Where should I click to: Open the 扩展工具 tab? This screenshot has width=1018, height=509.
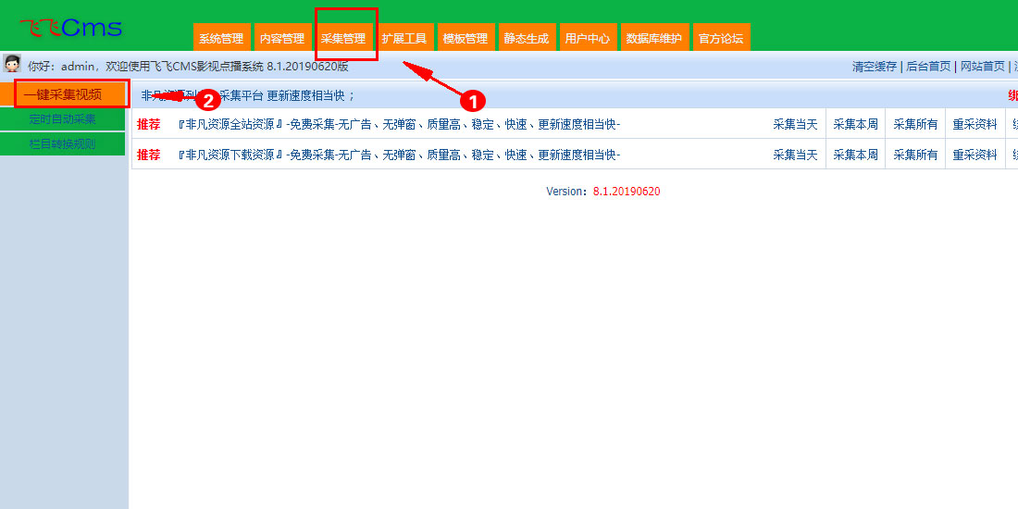(404, 38)
